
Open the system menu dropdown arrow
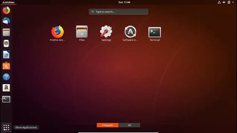[x=233, y=2]
